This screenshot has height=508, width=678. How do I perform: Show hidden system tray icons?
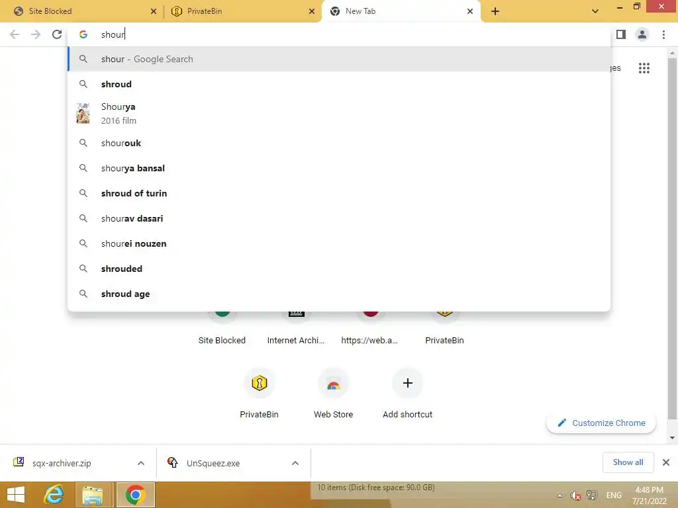click(560, 495)
